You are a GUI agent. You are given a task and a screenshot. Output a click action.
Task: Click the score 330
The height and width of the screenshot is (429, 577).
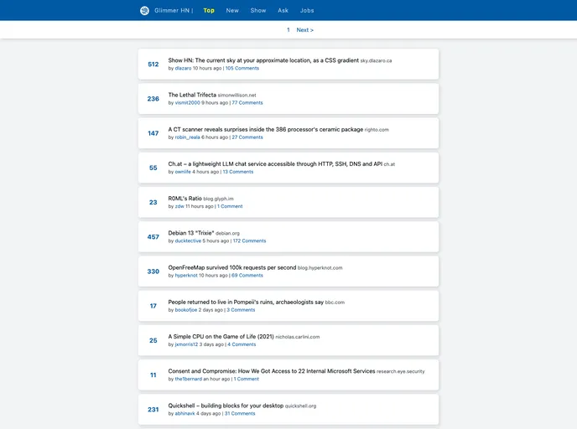coord(153,271)
